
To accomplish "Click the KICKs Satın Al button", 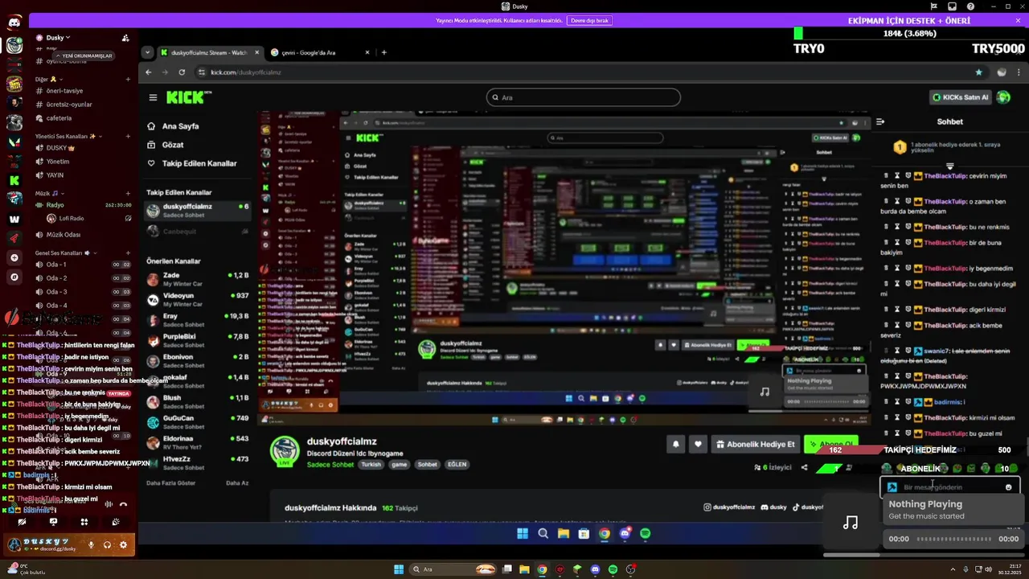I will 961,97.
